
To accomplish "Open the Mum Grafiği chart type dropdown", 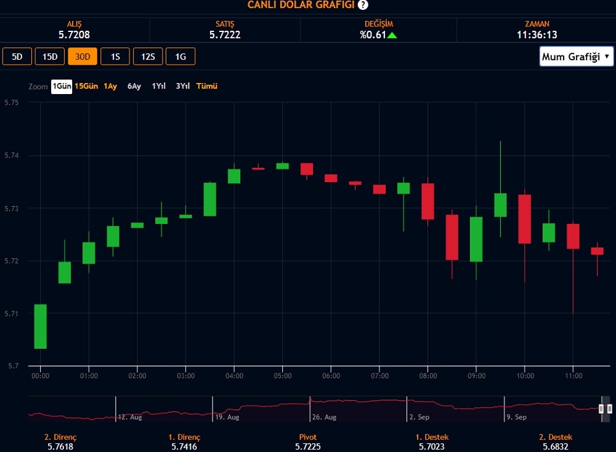I will click(x=576, y=57).
